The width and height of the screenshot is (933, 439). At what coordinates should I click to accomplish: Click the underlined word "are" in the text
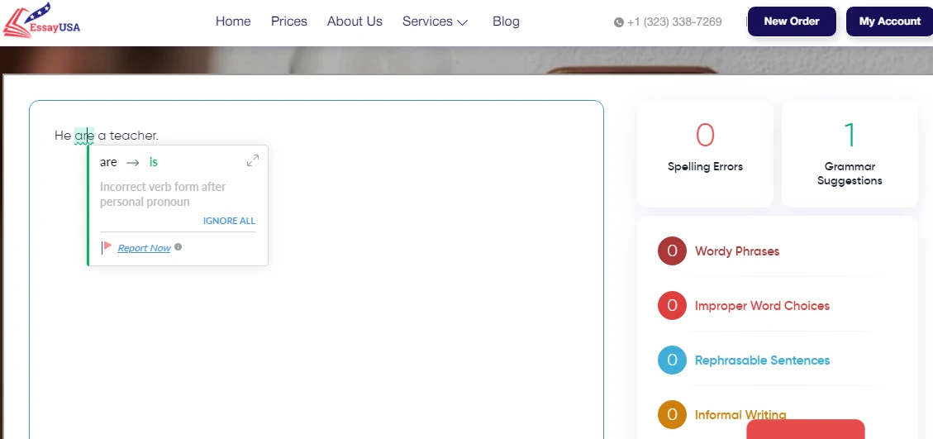[x=84, y=136]
